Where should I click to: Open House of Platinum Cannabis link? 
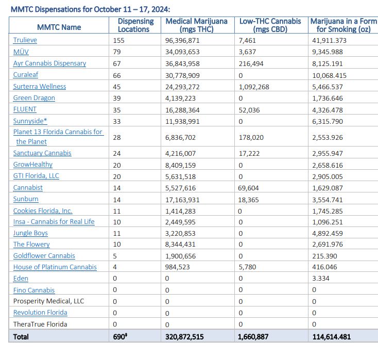(x=55, y=267)
